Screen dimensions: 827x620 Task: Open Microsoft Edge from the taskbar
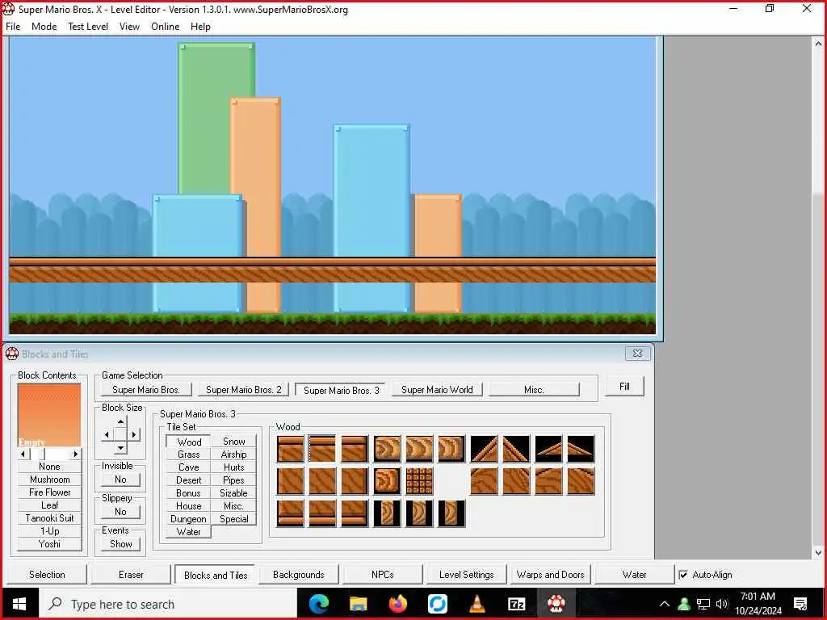pos(318,604)
